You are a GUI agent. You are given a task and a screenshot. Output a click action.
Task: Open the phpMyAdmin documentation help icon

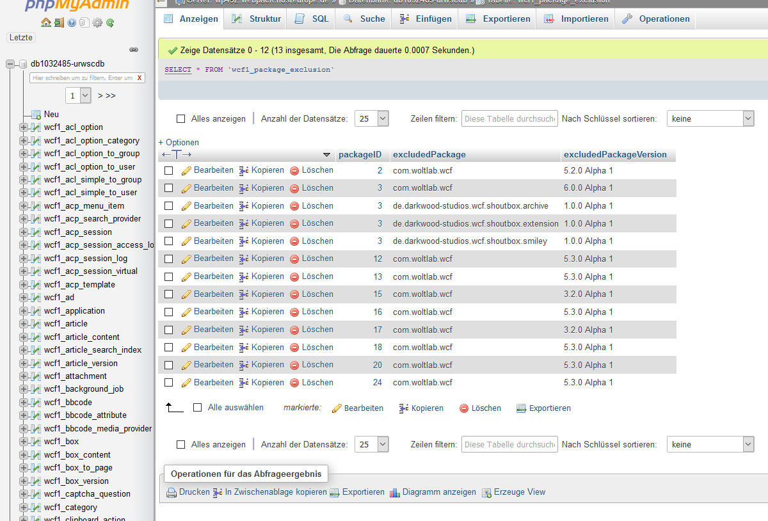72,22
